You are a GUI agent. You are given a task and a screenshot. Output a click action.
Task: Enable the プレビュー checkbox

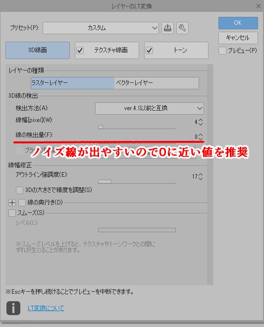point(222,51)
